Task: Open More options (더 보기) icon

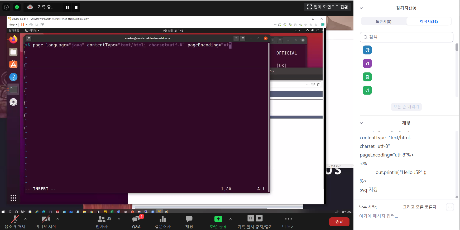Action: click(288, 219)
